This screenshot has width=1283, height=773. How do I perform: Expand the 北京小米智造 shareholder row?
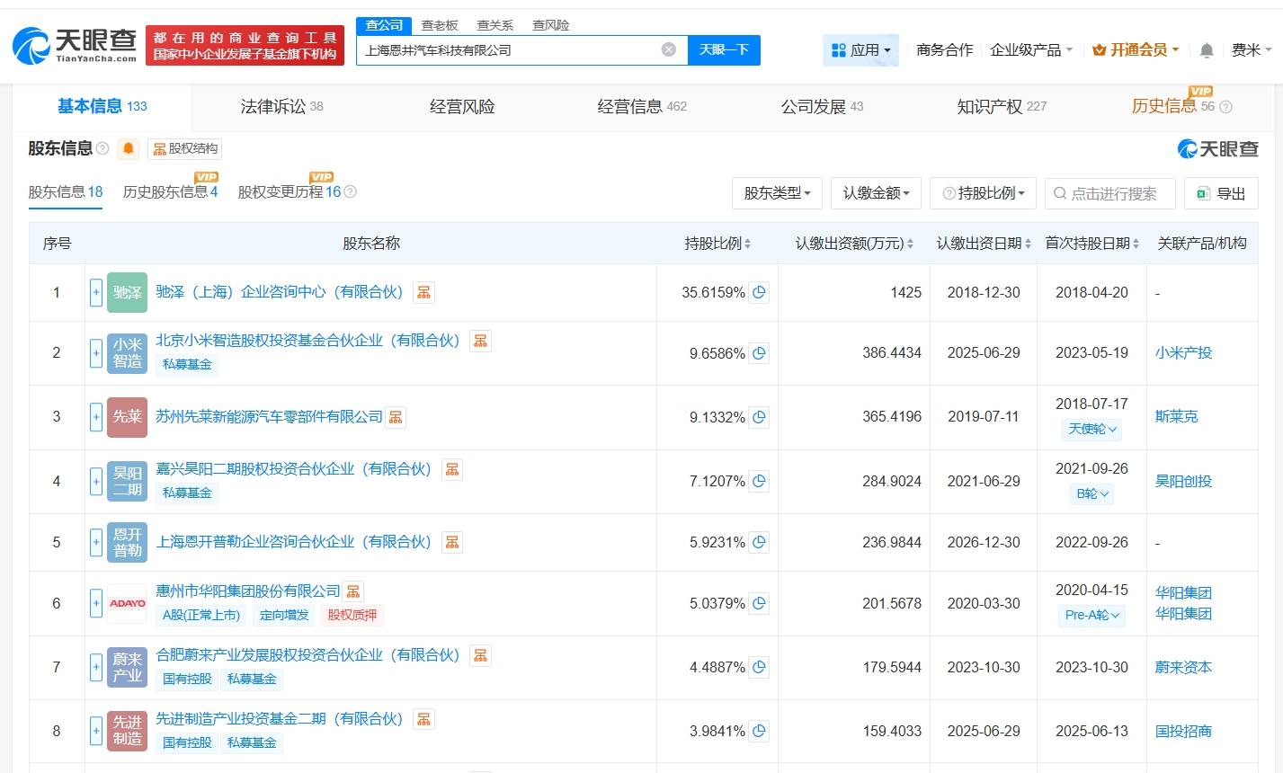(x=96, y=353)
